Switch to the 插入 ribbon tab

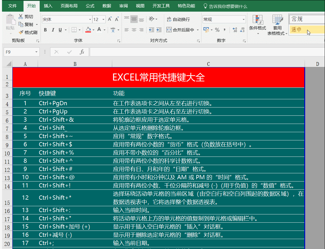click(x=48, y=6)
